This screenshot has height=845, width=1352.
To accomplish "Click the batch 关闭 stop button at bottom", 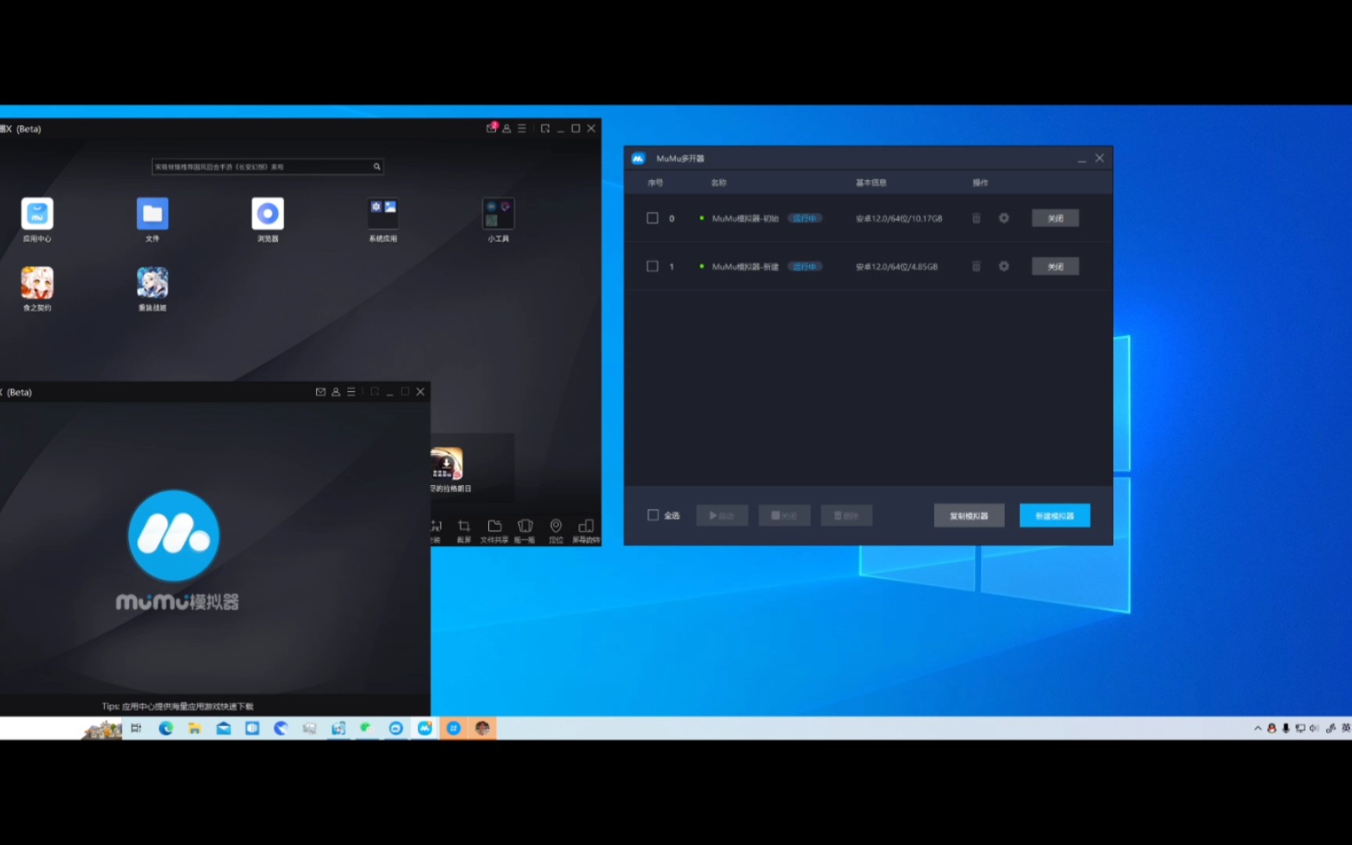I will tap(784, 516).
